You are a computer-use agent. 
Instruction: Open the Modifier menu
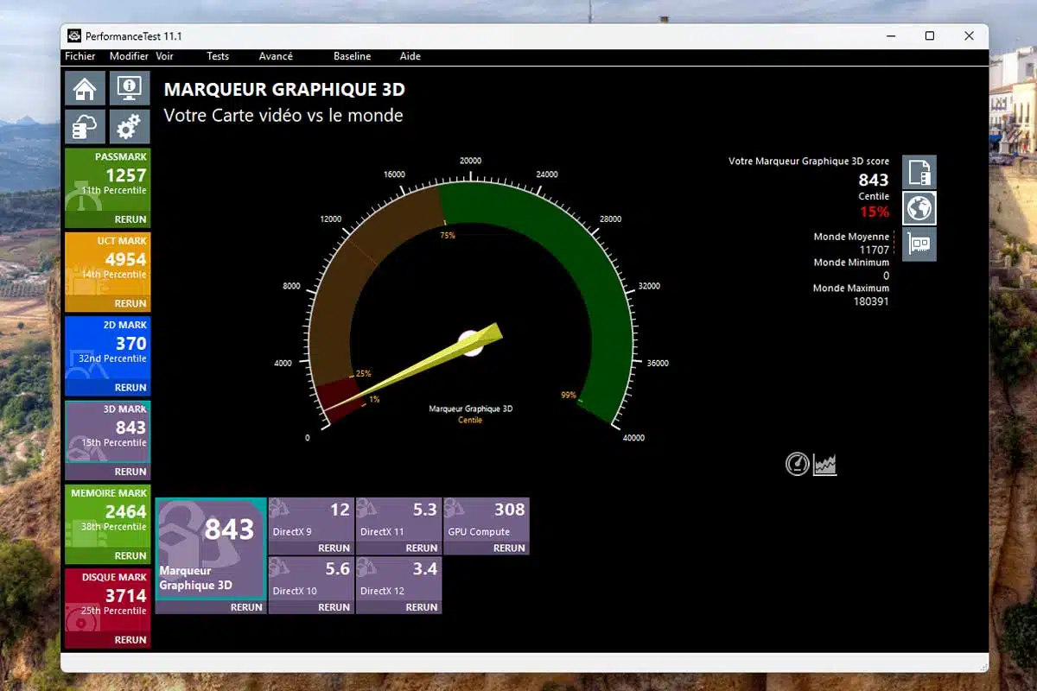pyautogui.click(x=129, y=56)
